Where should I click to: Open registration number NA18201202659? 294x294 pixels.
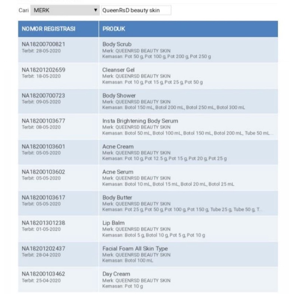(44, 70)
